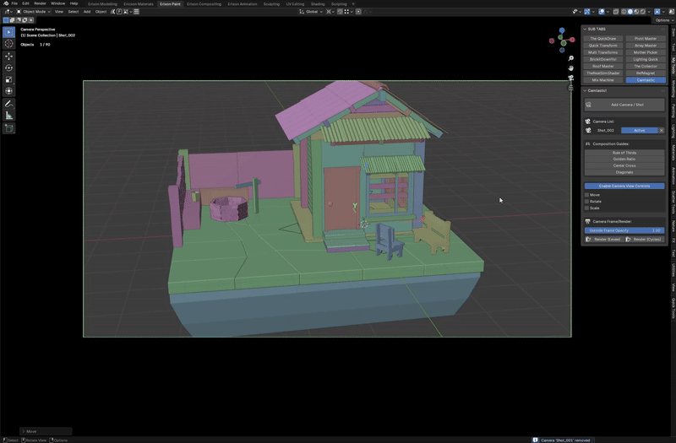Switch to the Sculpting workspace tab
Image resolution: width=676 pixels, height=443 pixels.
pos(271,4)
